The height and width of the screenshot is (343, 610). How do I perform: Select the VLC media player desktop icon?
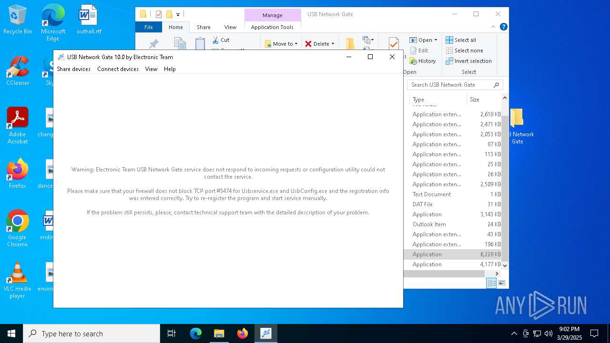click(18, 280)
